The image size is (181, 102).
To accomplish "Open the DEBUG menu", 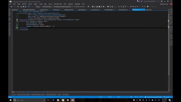I will point(35,4).
